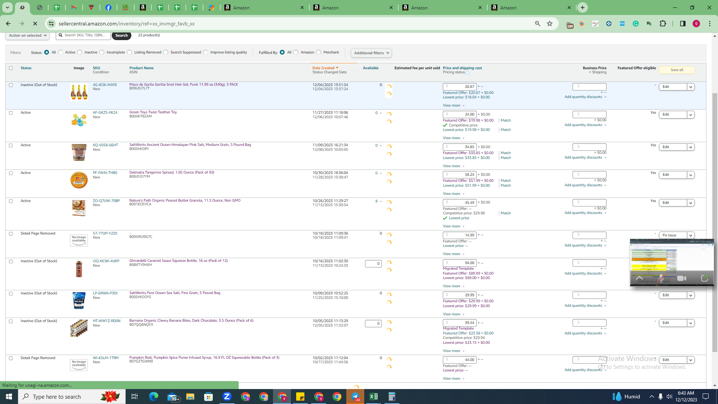Select the Incomplete status radio button
This screenshot has width=718, height=404.
click(x=102, y=52)
